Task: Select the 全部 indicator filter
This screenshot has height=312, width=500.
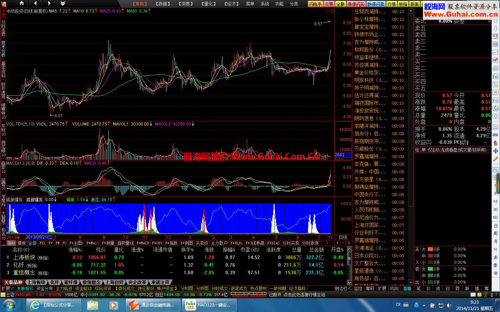Action: tap(33, 243)
